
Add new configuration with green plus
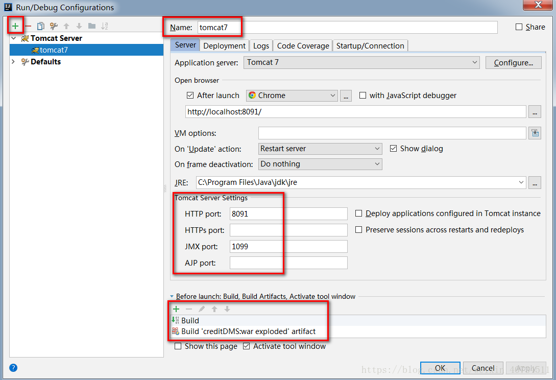[x=15, y=26]
